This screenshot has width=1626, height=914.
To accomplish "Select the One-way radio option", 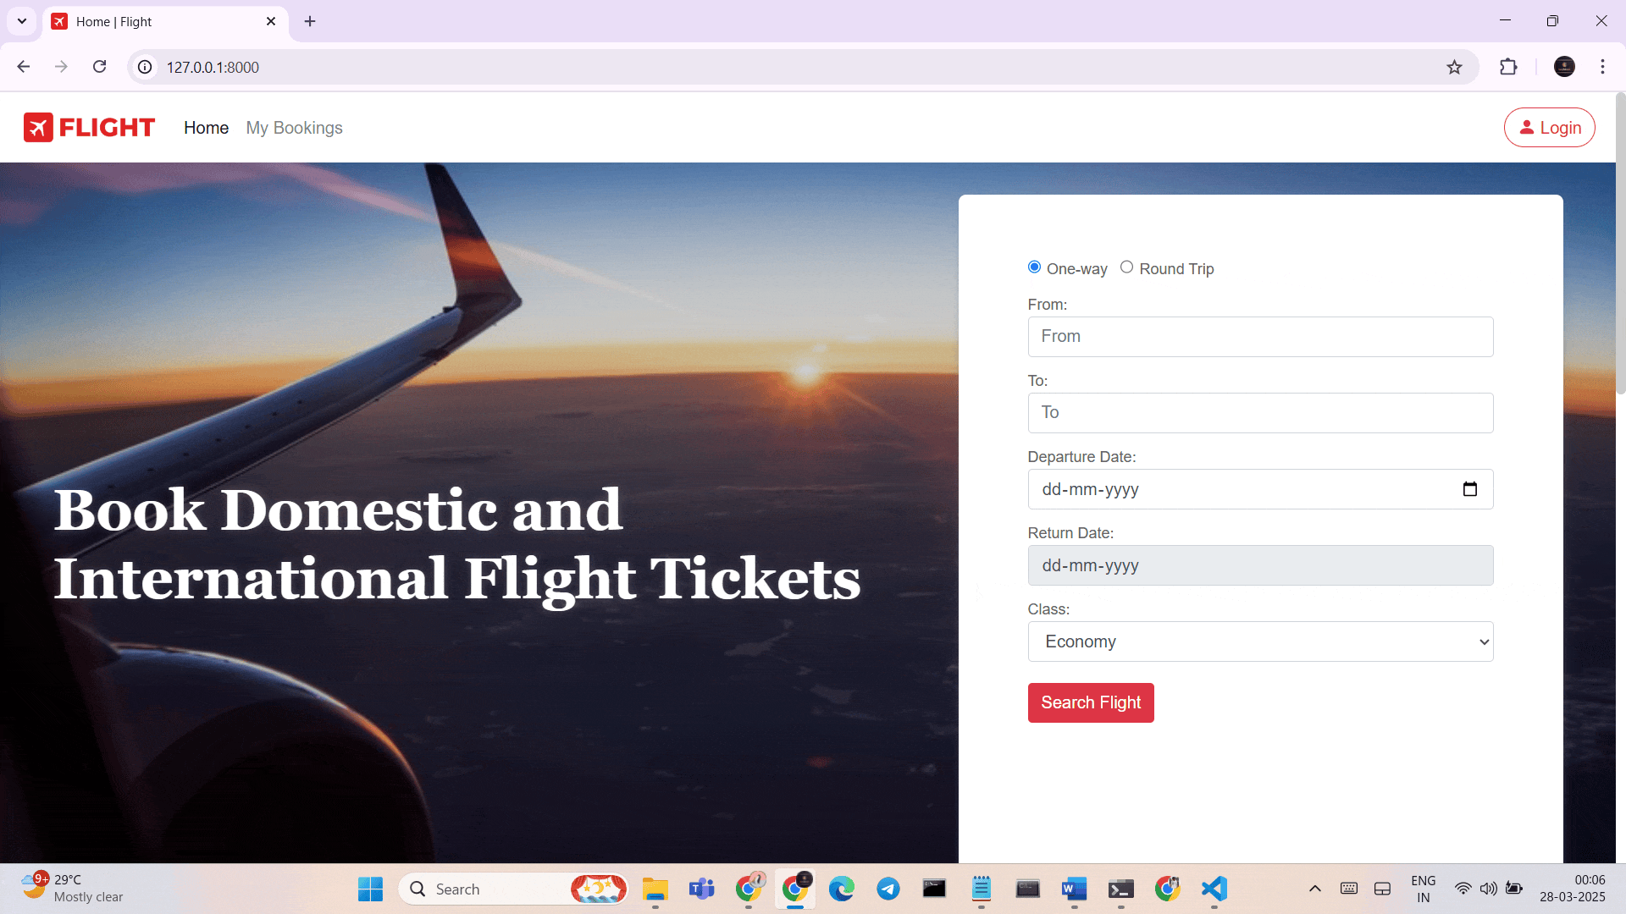I will pos(1034,267).
